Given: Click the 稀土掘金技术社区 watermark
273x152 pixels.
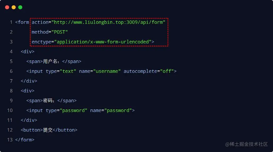Looking at the screenshot, I should (x=246, y=144).
